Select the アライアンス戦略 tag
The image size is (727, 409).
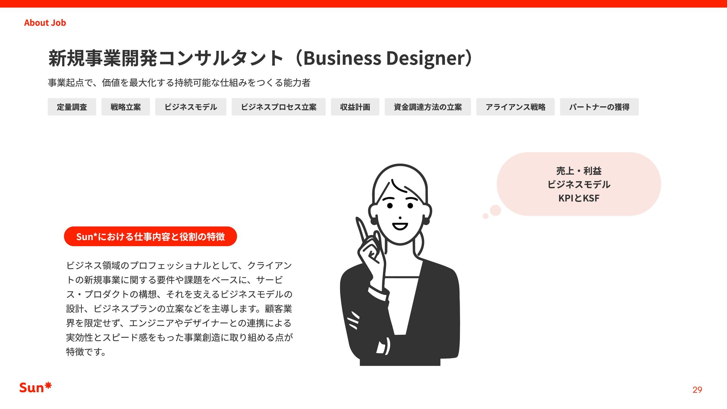click(x=515, y=107)
